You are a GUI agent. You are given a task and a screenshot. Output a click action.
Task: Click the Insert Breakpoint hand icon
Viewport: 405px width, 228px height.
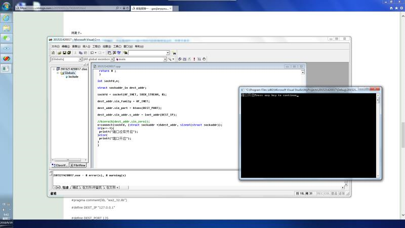pyautogui.click(x=203, y=59)
